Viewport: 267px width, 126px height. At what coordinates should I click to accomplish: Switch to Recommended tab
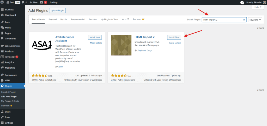(78, 19)
